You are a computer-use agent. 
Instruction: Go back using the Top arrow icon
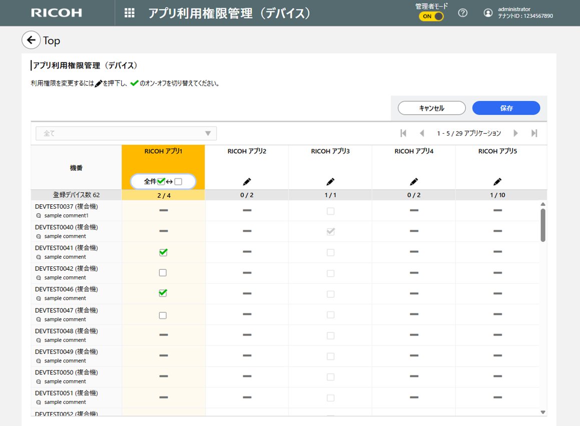[x=31, y=40]
